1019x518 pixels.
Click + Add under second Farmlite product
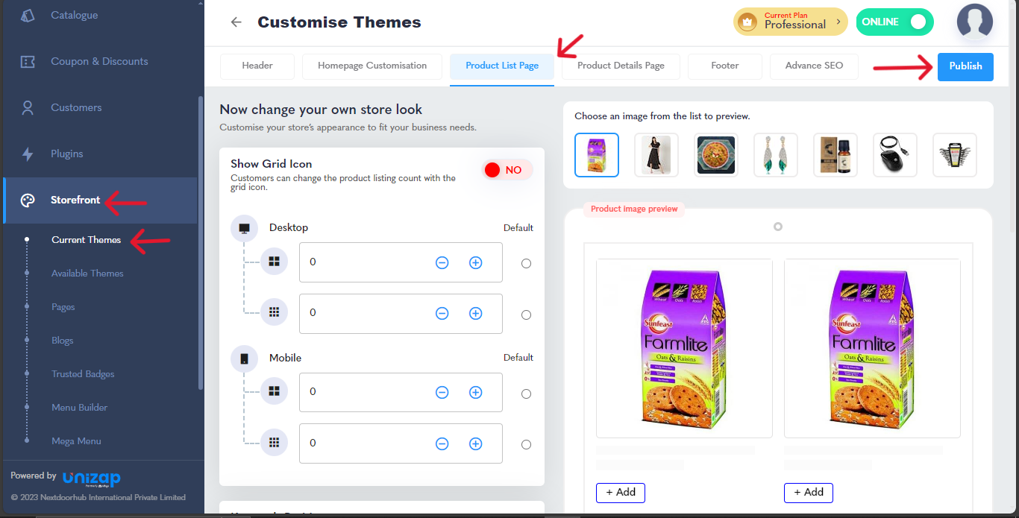coord(809,492)
